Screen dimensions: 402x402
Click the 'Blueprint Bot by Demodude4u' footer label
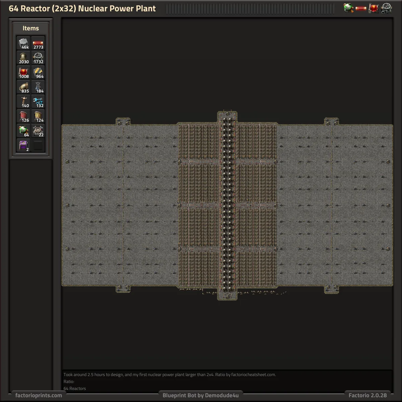click(x=201, y=395)
